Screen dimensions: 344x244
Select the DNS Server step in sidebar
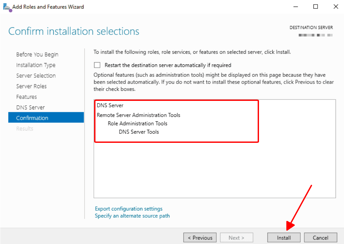pyautogui.click(x=30, y=107)
